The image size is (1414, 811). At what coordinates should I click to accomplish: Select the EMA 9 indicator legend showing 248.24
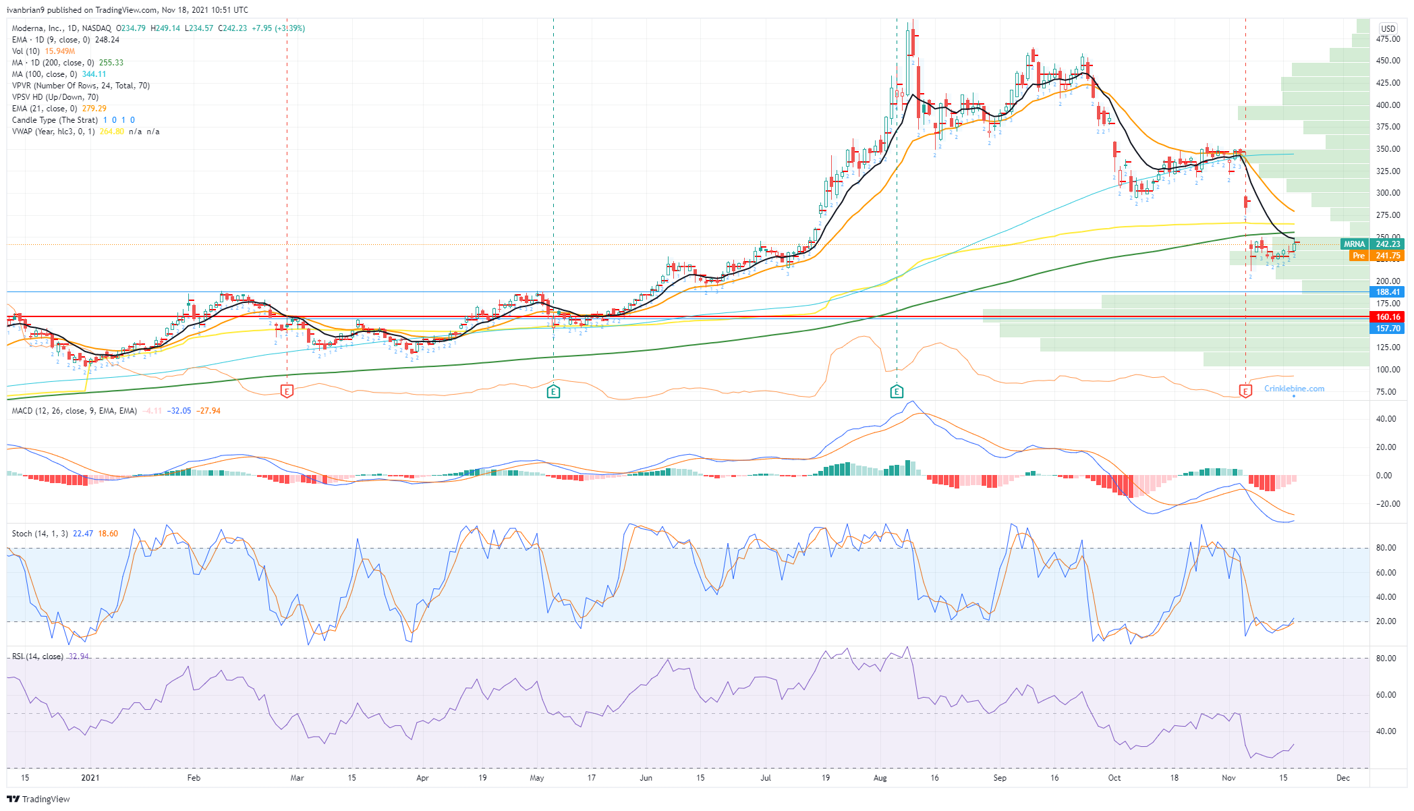65,40
